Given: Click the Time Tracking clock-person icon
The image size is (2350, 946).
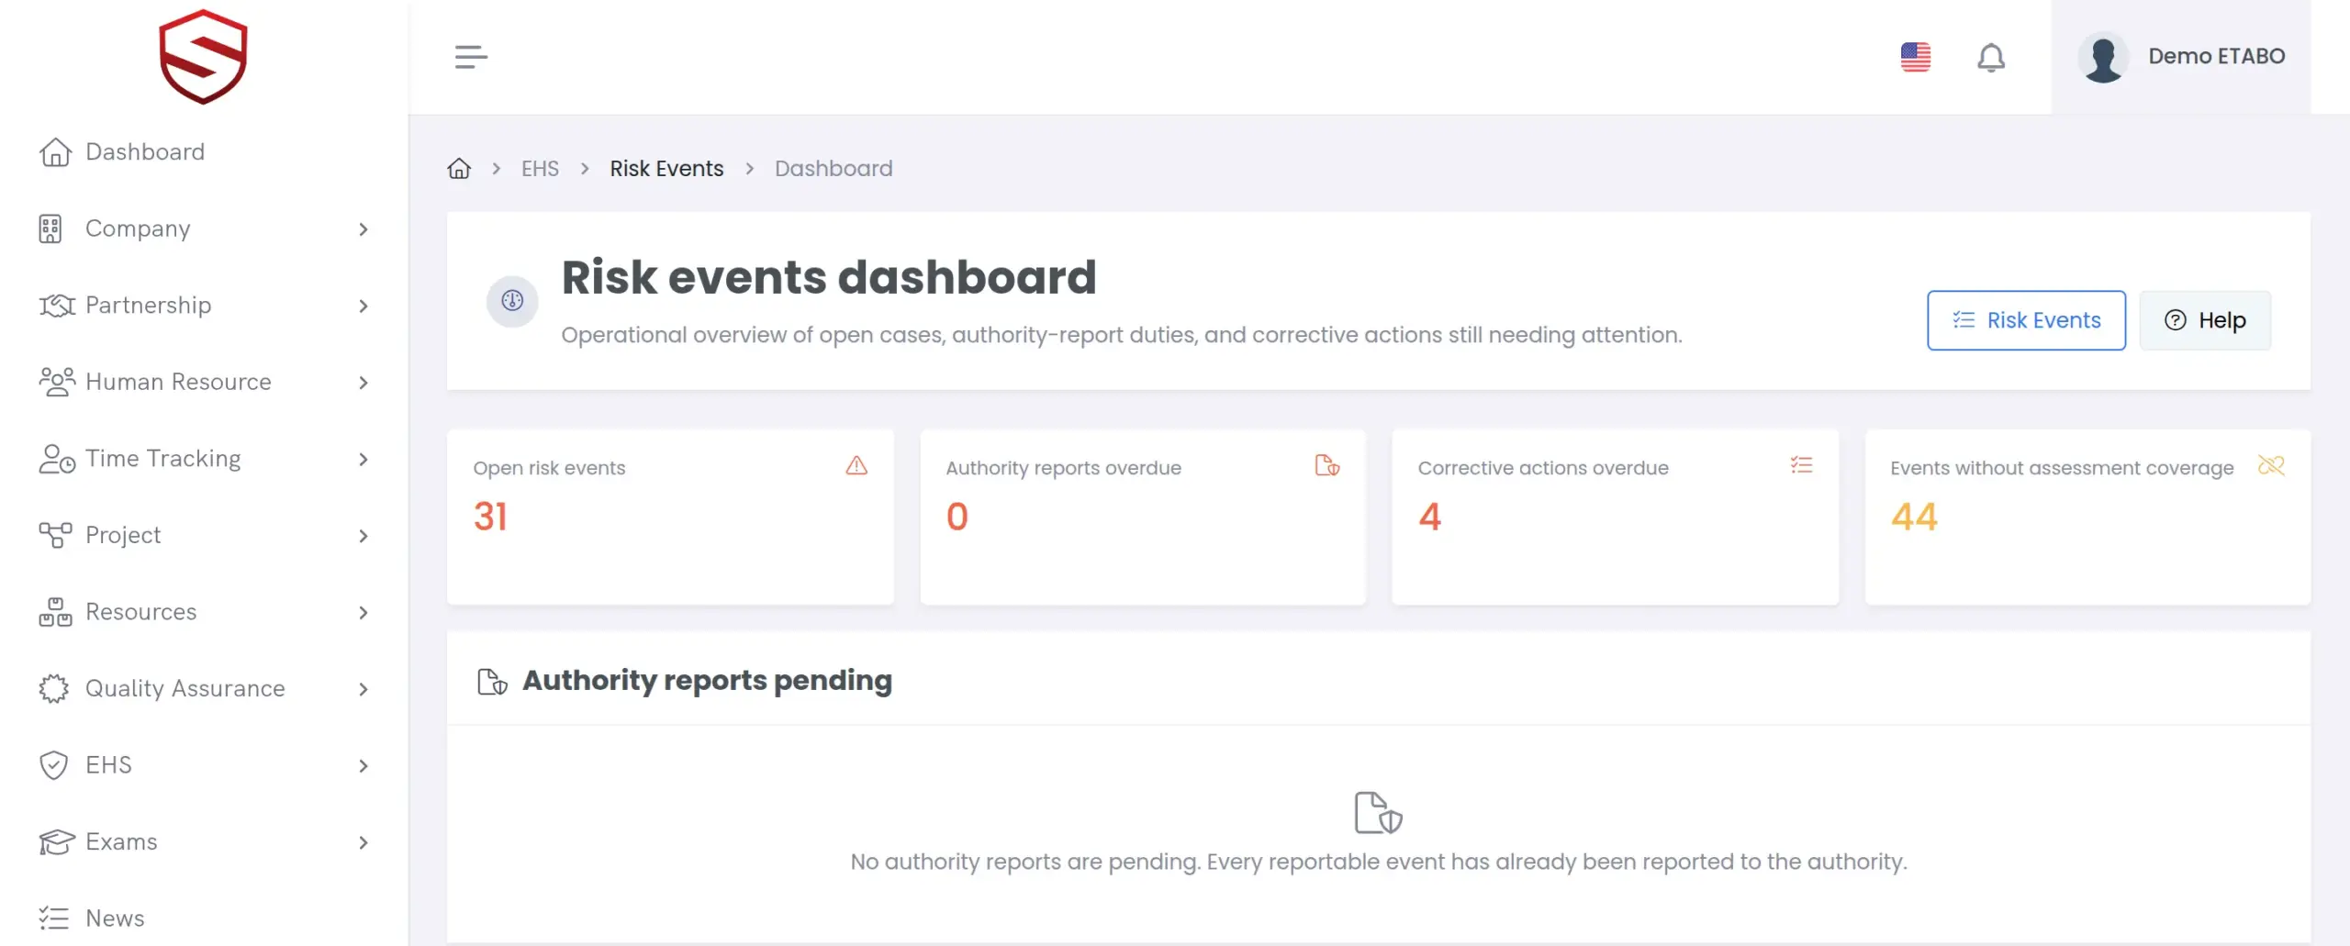Looking at the screenshot, I should [57, 459].
